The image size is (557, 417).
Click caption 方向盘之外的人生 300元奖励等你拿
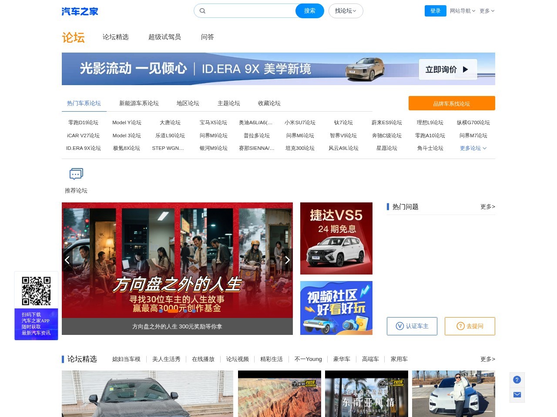pyautogui.click(x=177, y=327)
